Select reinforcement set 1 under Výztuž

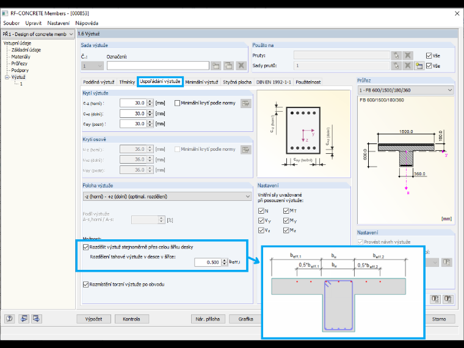pos(21,84)
